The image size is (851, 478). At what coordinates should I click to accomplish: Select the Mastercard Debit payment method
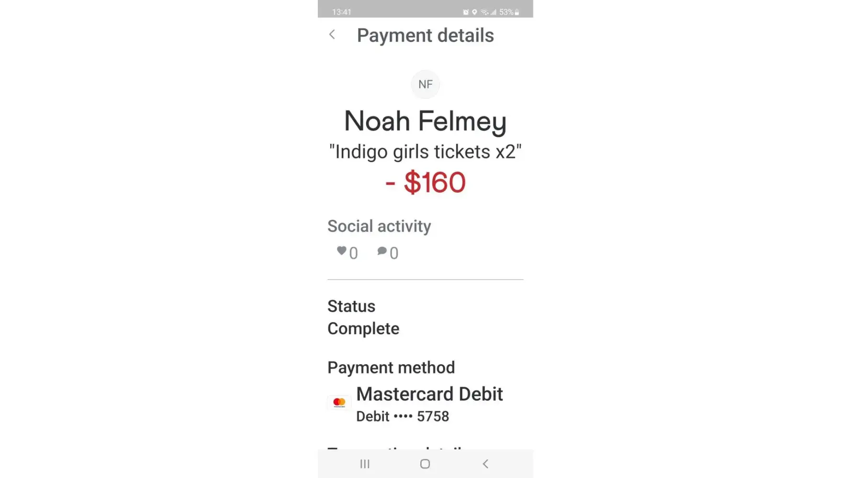tap(429, 394)
